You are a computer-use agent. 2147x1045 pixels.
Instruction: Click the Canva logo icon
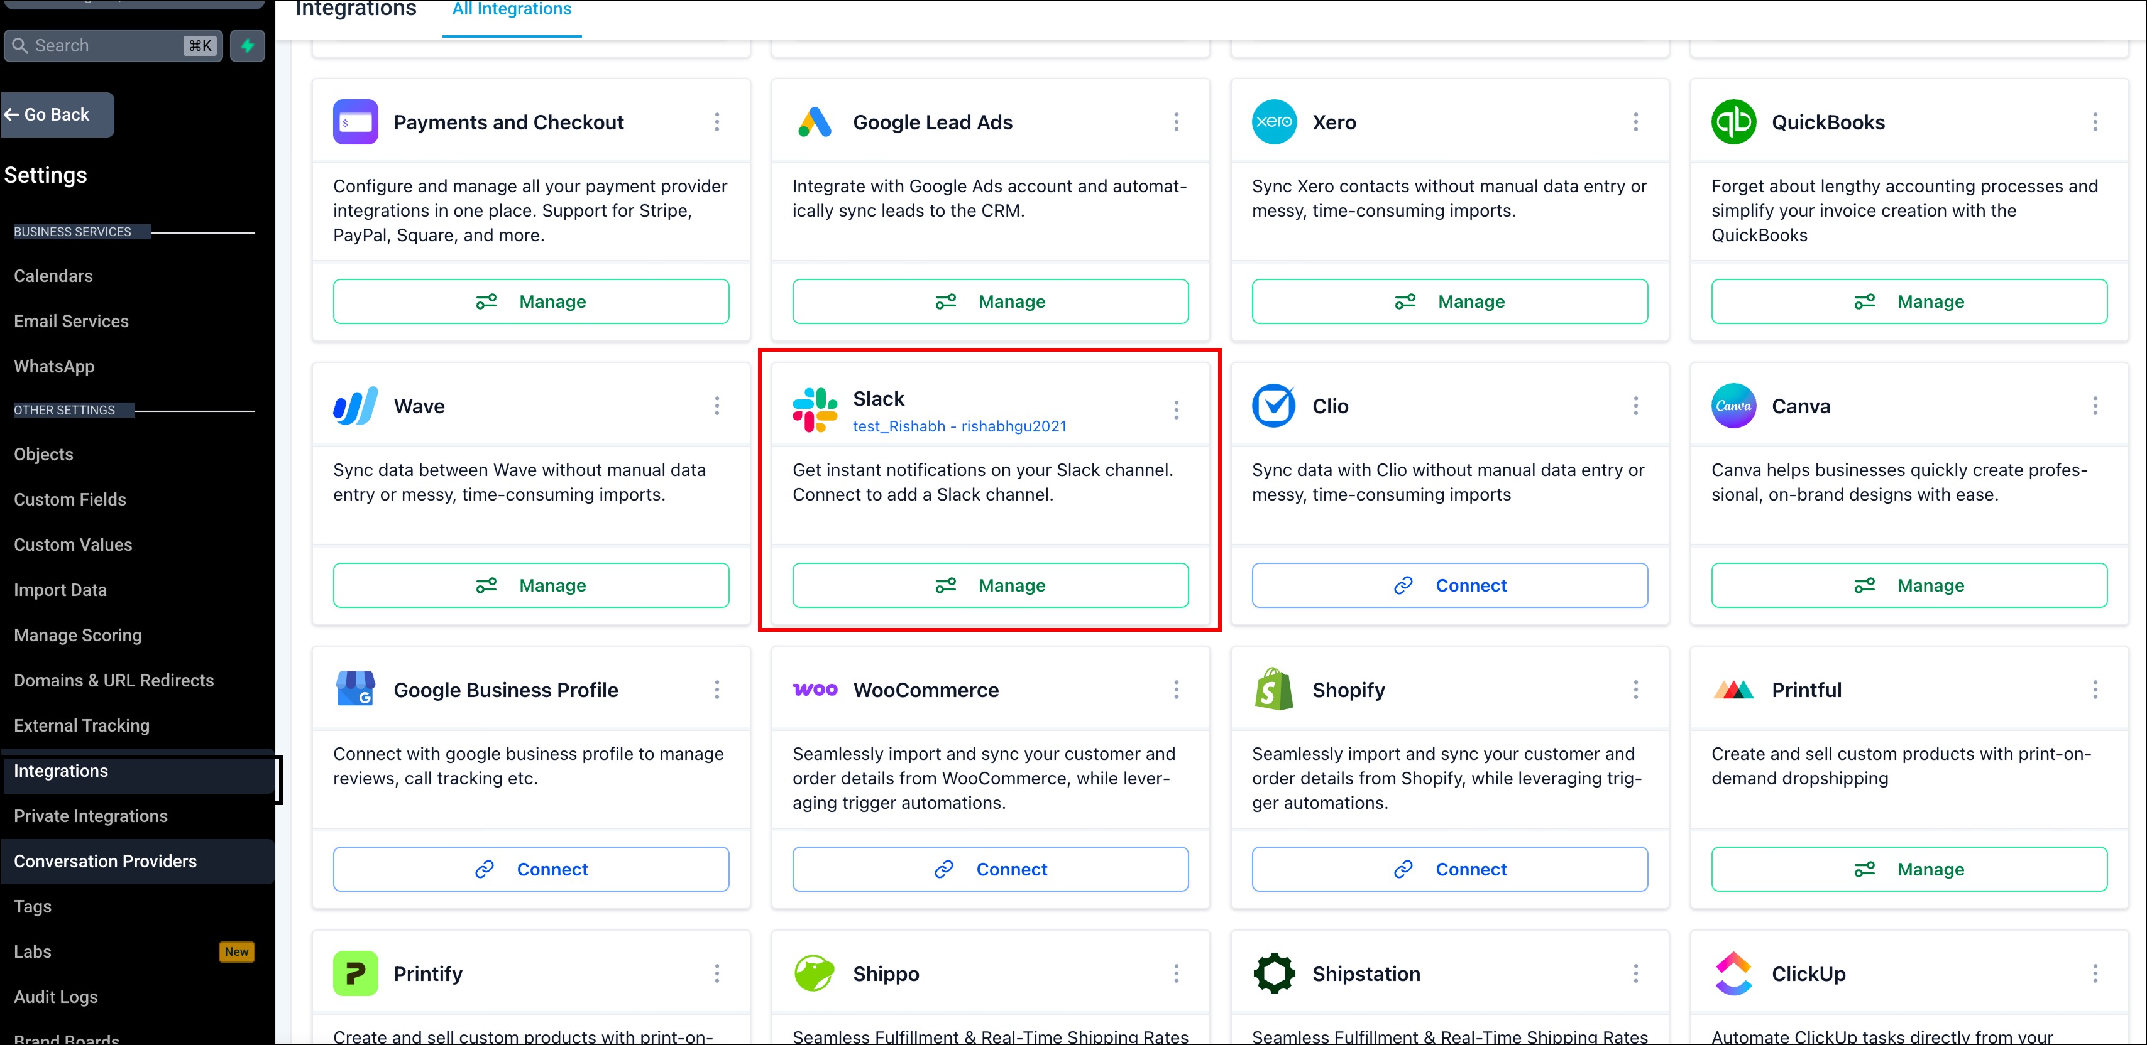click(x=1733, y=406)
